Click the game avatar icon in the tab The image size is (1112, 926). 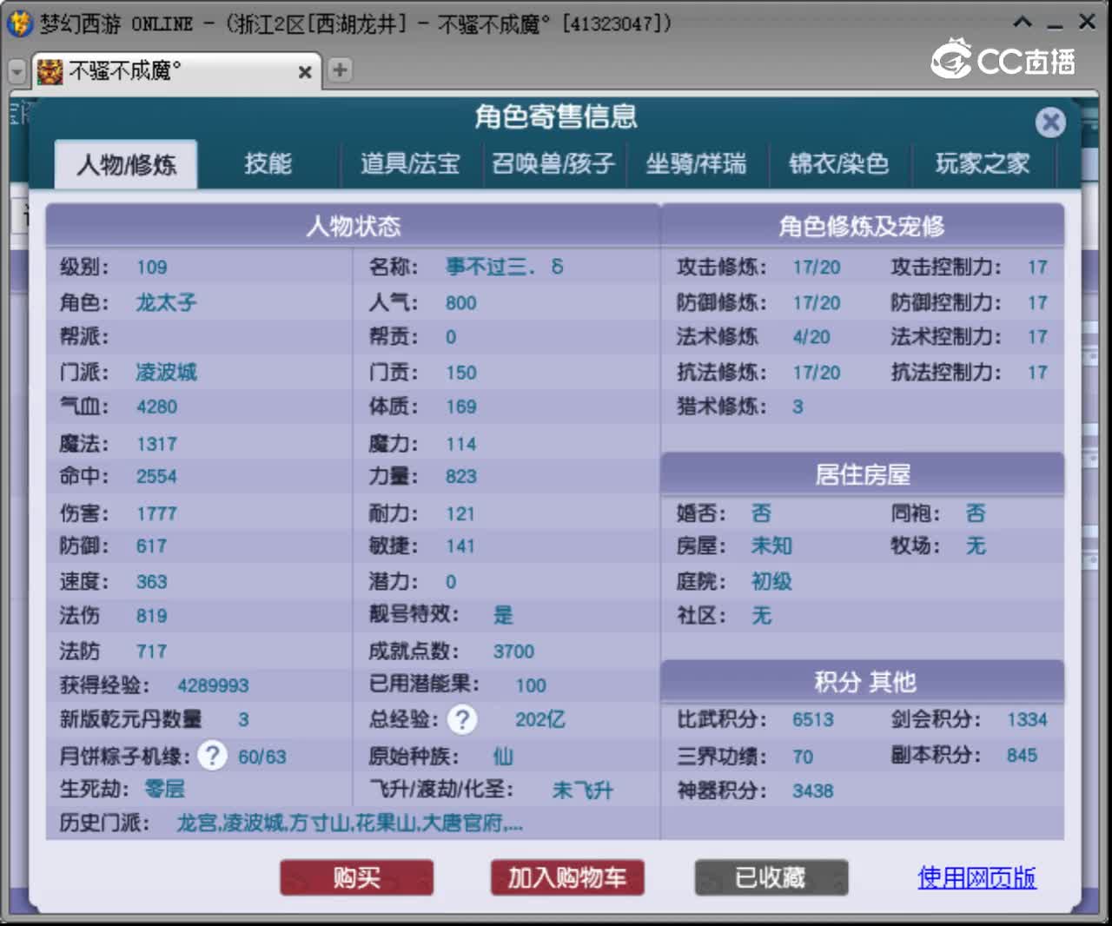(x=50, y=71)
